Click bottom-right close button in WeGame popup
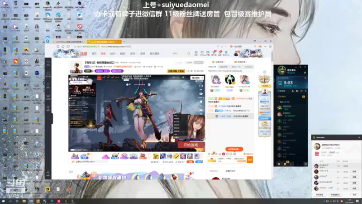The width and height of the screenshot is (362, 204). pos(354,195)
